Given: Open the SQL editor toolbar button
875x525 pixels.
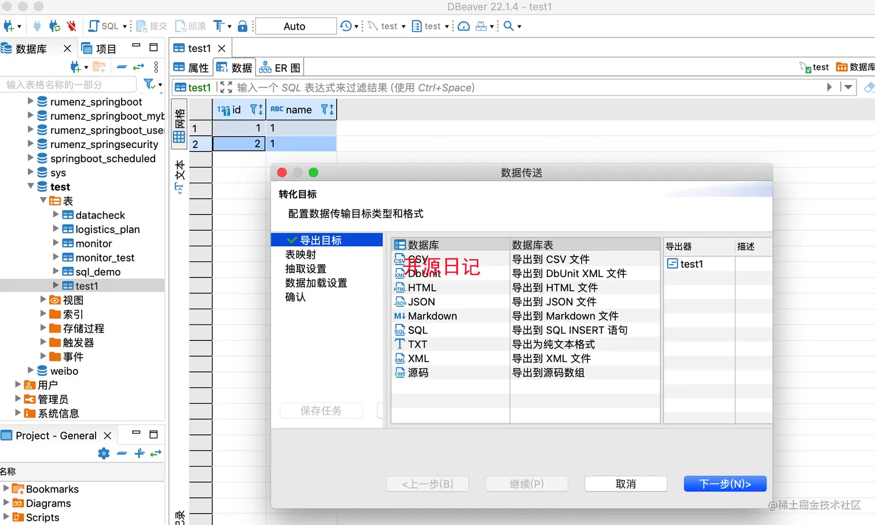Looking at the screenshot, I should pos(103,26).
